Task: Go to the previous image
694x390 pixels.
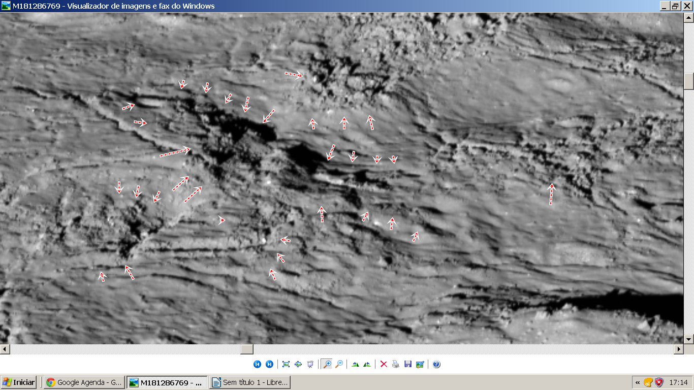Action: (257, 364)
